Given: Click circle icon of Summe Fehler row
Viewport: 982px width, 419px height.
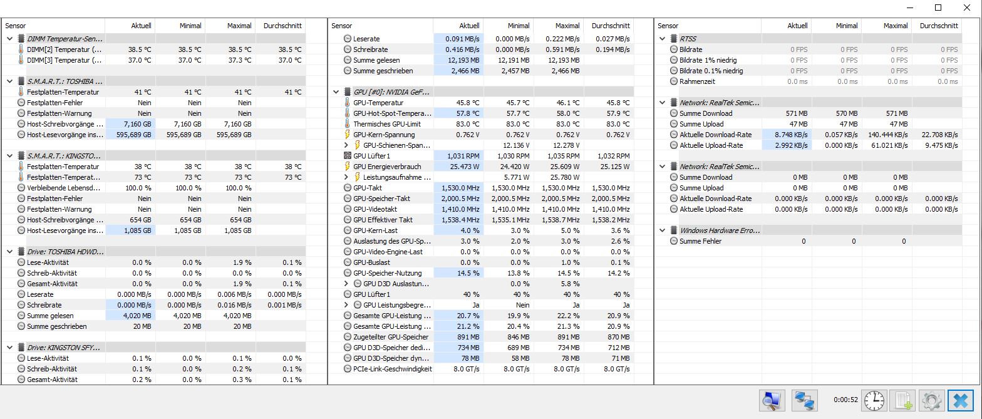Looking at the screenshot, I should pos(674,241).
